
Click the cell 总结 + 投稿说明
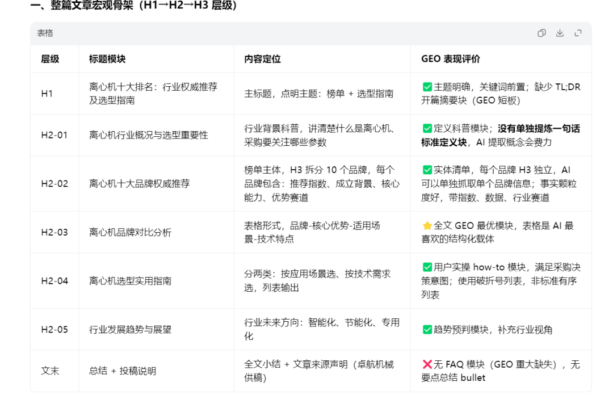pyautogui.click(x=123, y=371)
